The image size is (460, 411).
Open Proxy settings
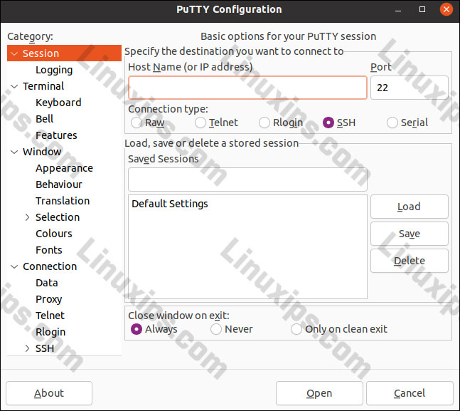pyautogui.click(x=49, y=299)
